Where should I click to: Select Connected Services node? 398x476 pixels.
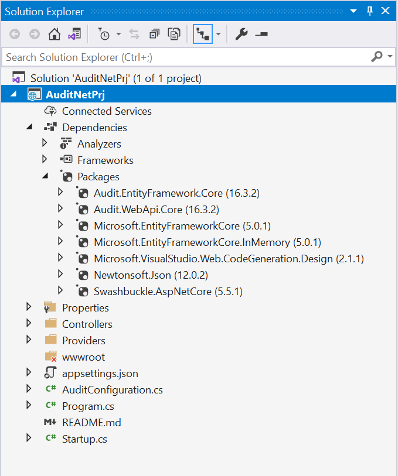[x=107, y=111]
